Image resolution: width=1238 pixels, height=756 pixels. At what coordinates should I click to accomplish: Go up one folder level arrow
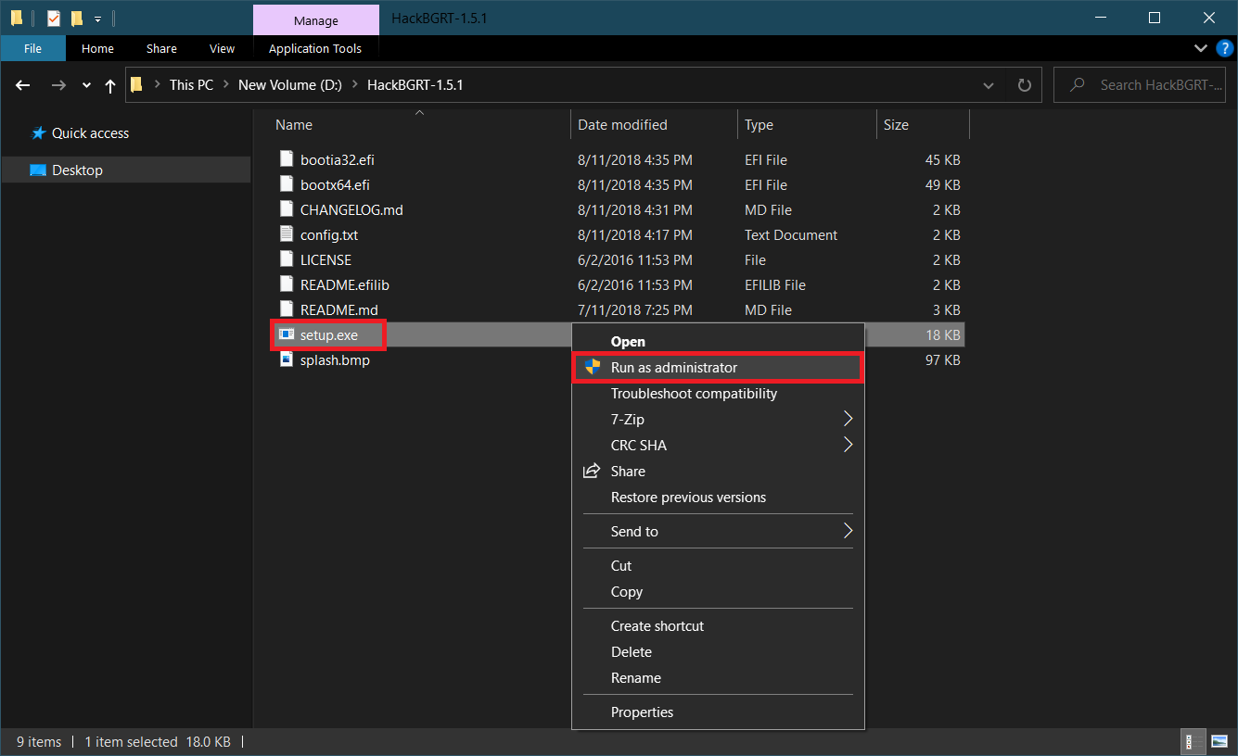pos(110,85)
